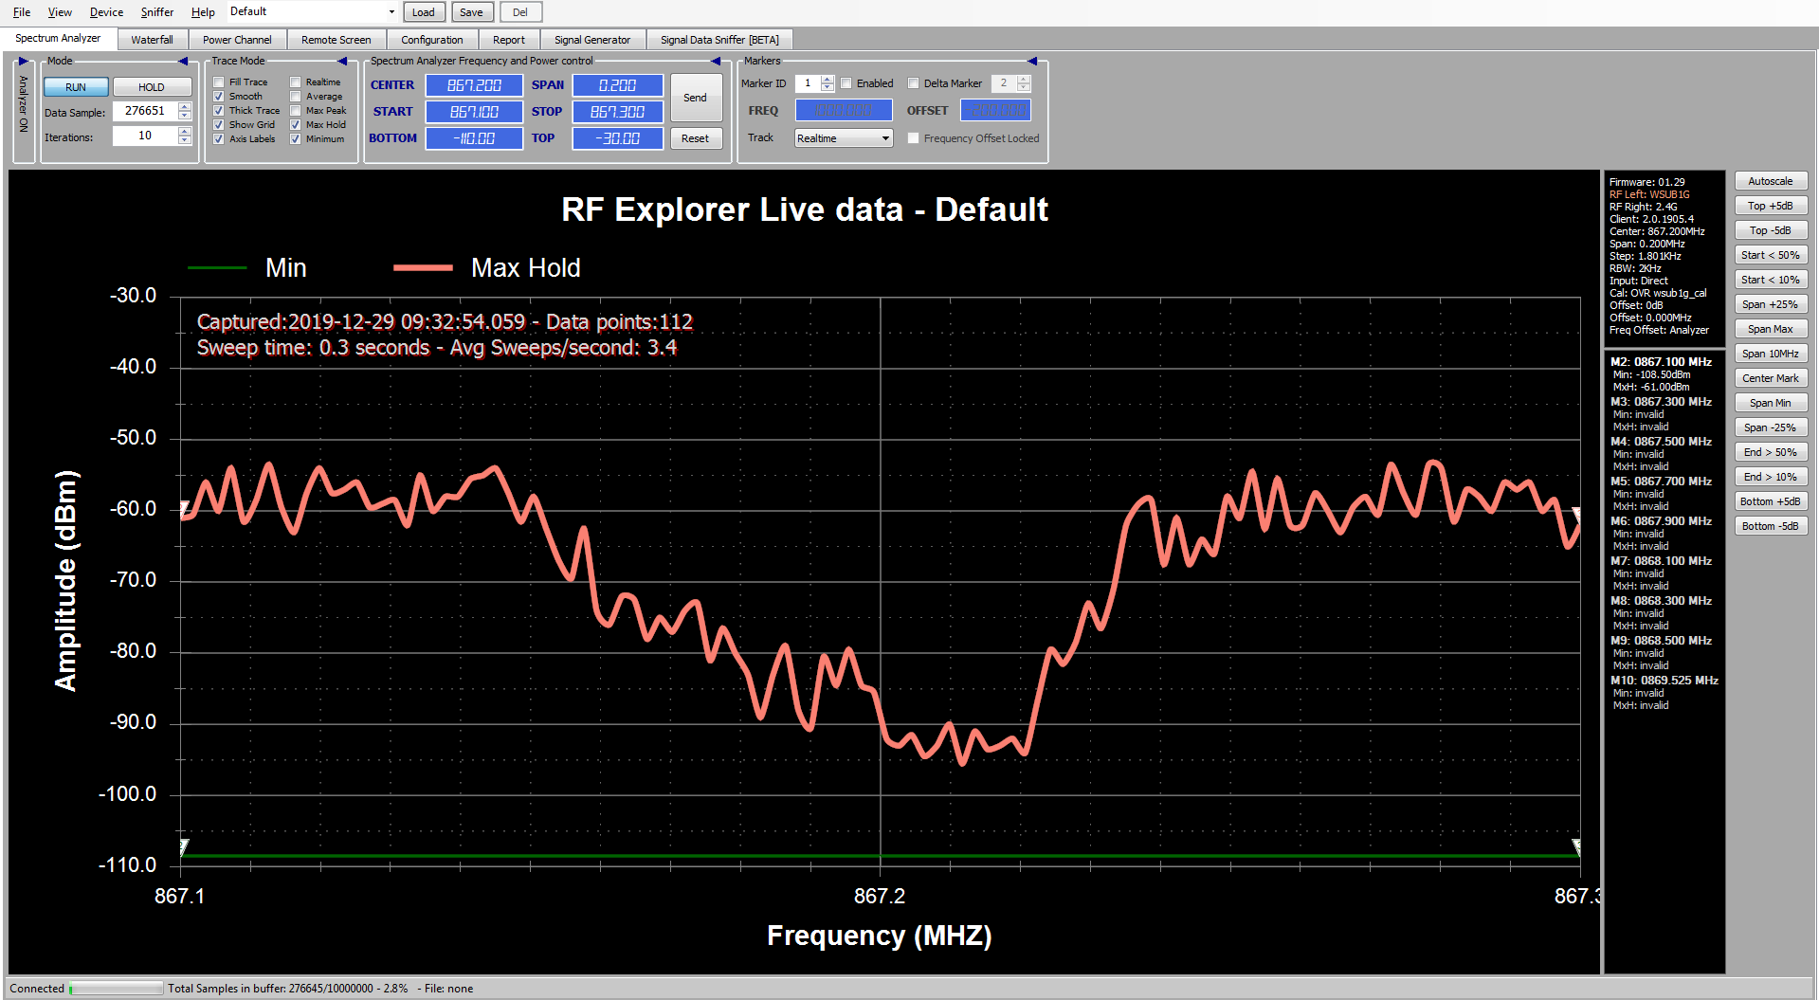This screenshot has height=1000, width=1819.
Task: Click the Start < 10% button
Action: 1771,280
